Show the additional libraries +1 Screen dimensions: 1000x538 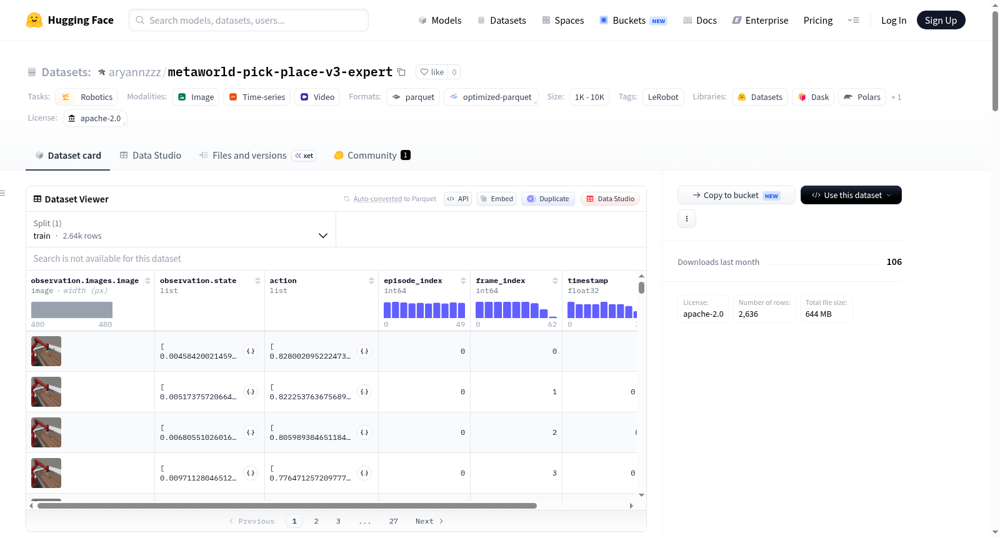click(x=896, y=97)
